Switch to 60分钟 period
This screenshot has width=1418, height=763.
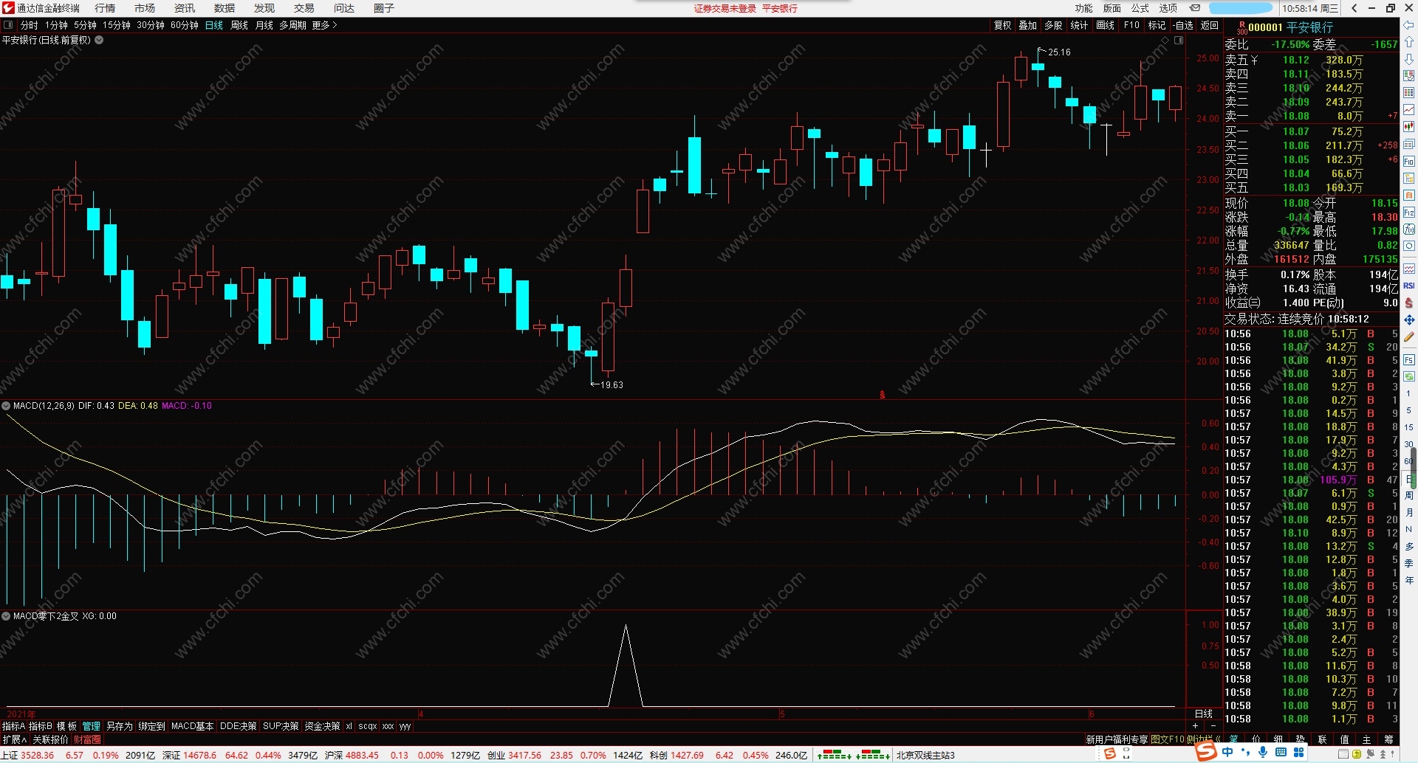coord(185,25)
